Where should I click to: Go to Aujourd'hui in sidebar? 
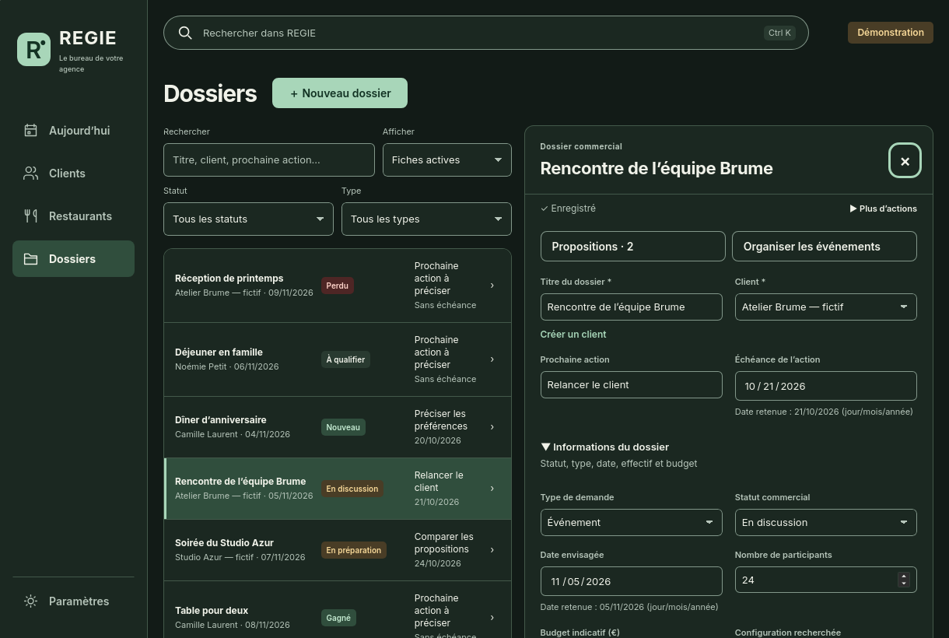(x=73, y=131)
